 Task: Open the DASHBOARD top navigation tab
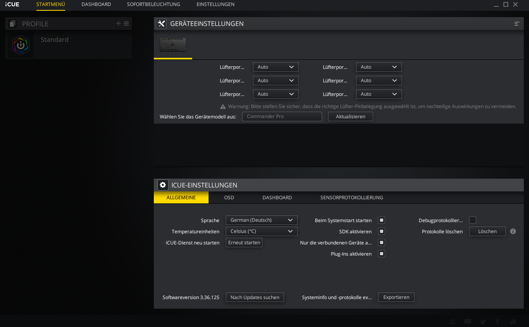coord(96,4)
